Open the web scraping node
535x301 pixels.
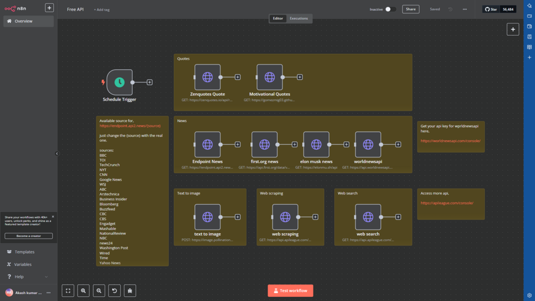click(x=285, y=217)
